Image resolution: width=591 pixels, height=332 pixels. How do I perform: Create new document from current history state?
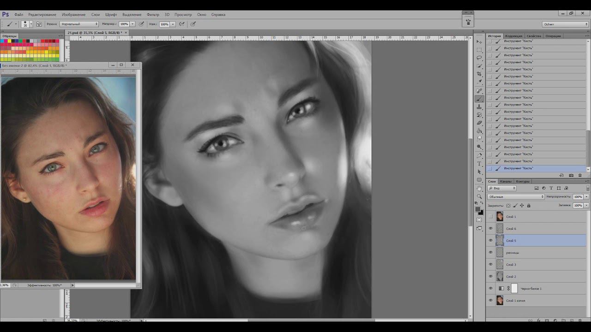562,175
